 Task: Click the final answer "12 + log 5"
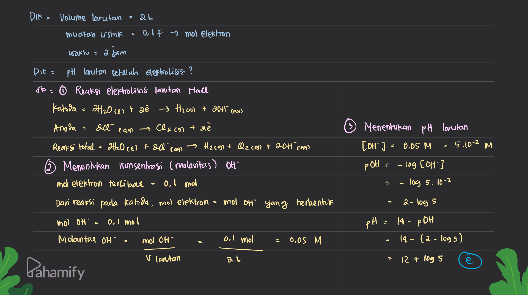coord(422,259)
